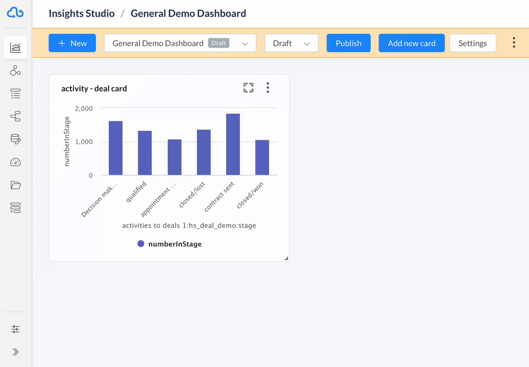
Task: Click the stacked rows sidebar icon
Action: 15,208
